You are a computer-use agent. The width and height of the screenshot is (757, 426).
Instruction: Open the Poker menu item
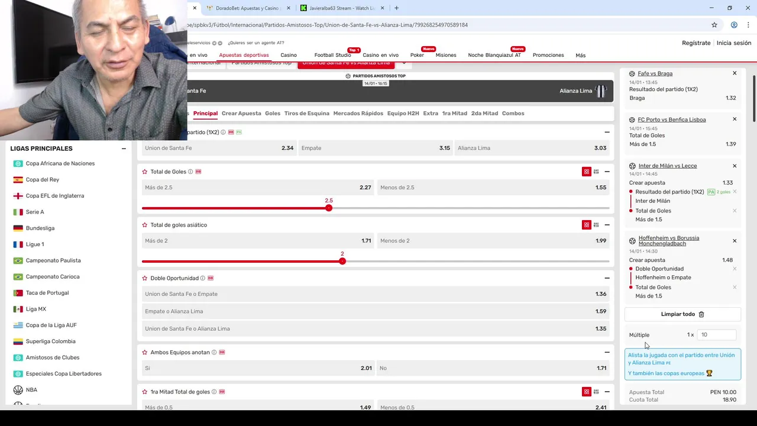(417, 55)
